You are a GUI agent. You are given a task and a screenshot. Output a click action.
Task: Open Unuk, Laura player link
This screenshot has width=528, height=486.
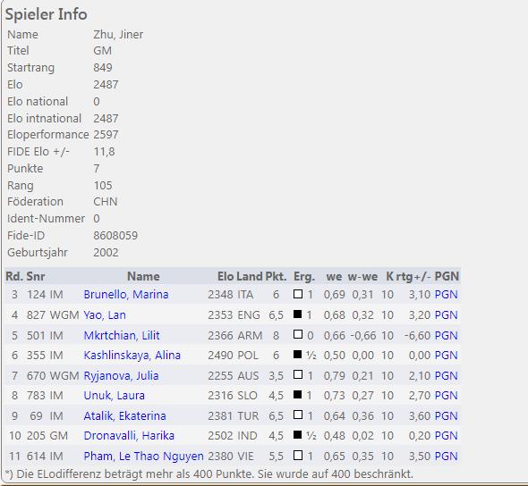tap(115, 395)
